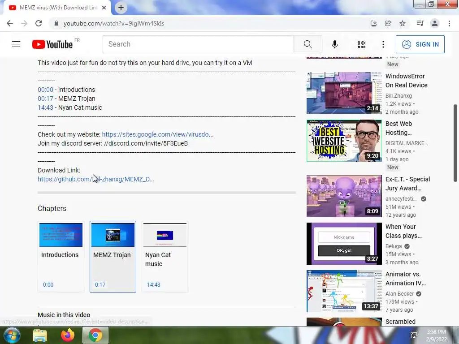Open the YouTube hamburger guide menu

pos(16,44)
